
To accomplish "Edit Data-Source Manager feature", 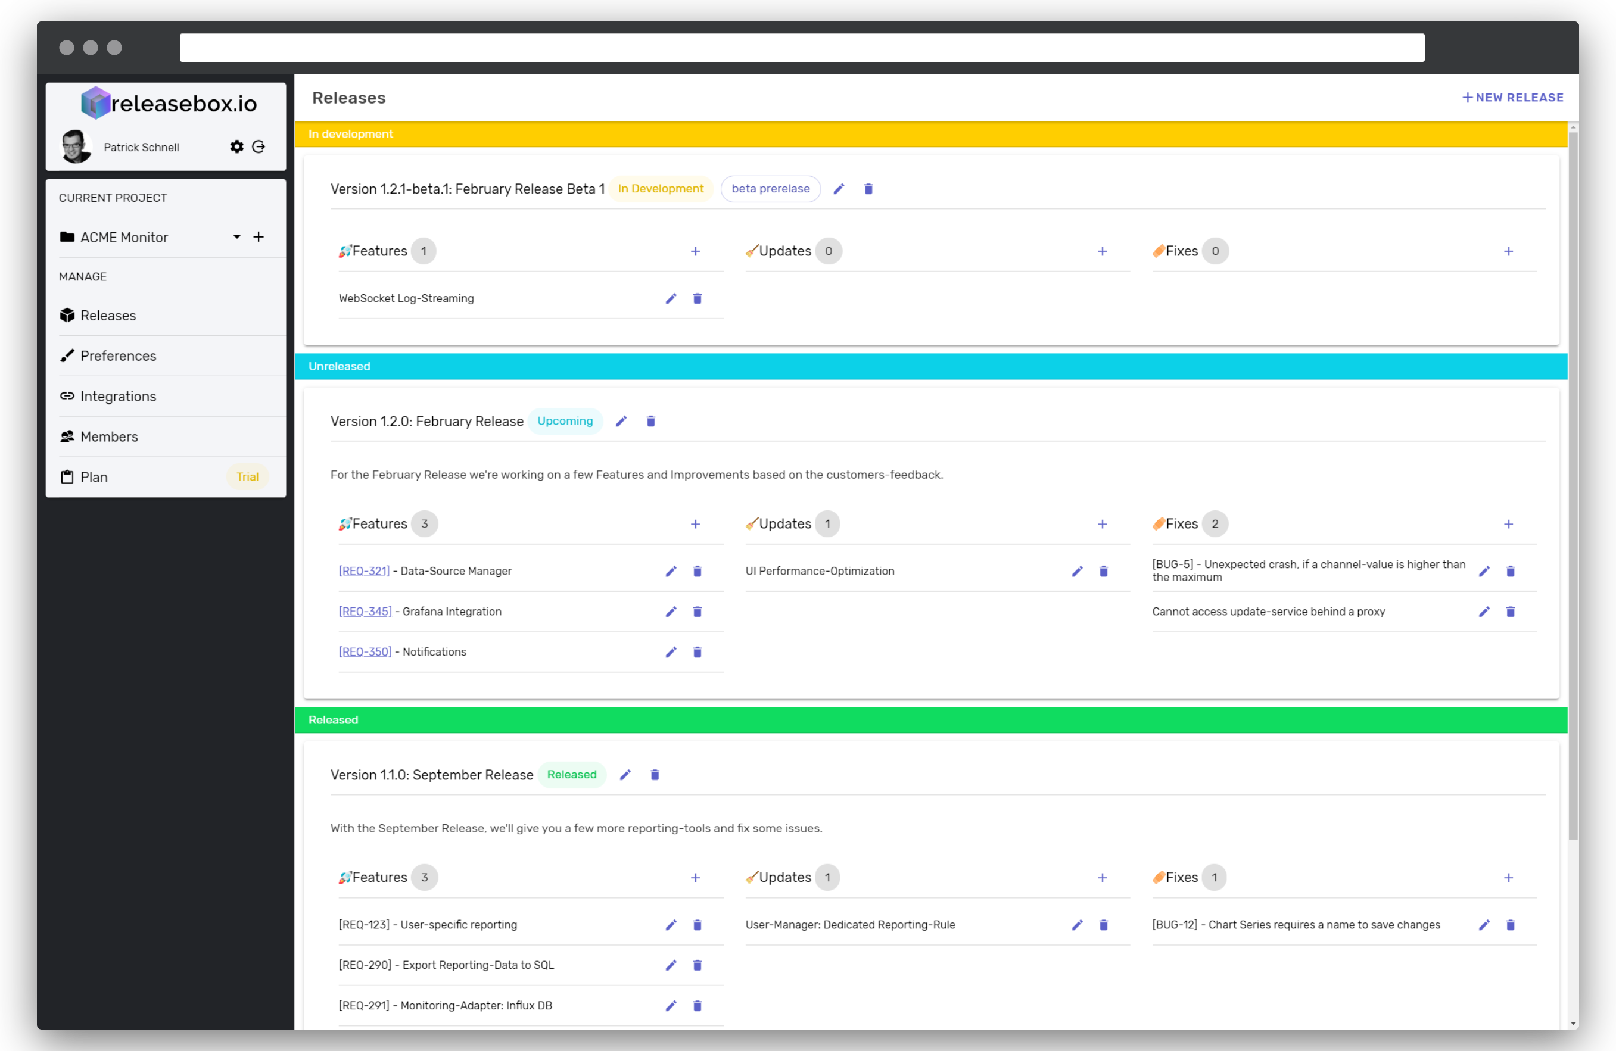I will (x=671, y=572).
